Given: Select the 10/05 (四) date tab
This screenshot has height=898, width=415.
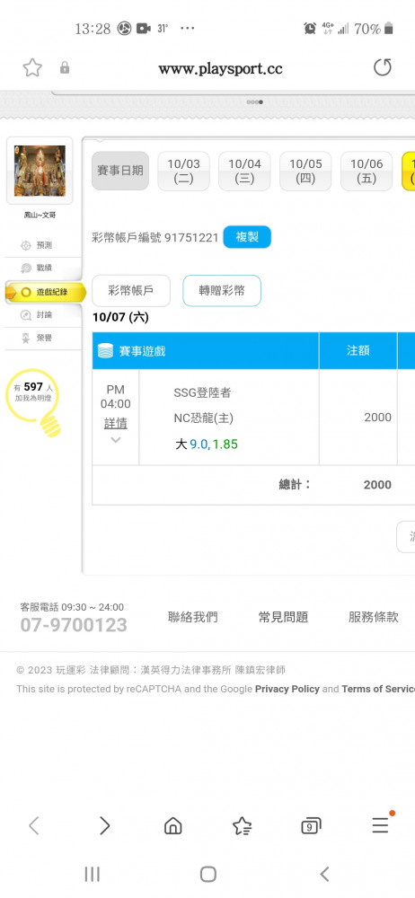Looking at the screenshot, I should (305, 171).
